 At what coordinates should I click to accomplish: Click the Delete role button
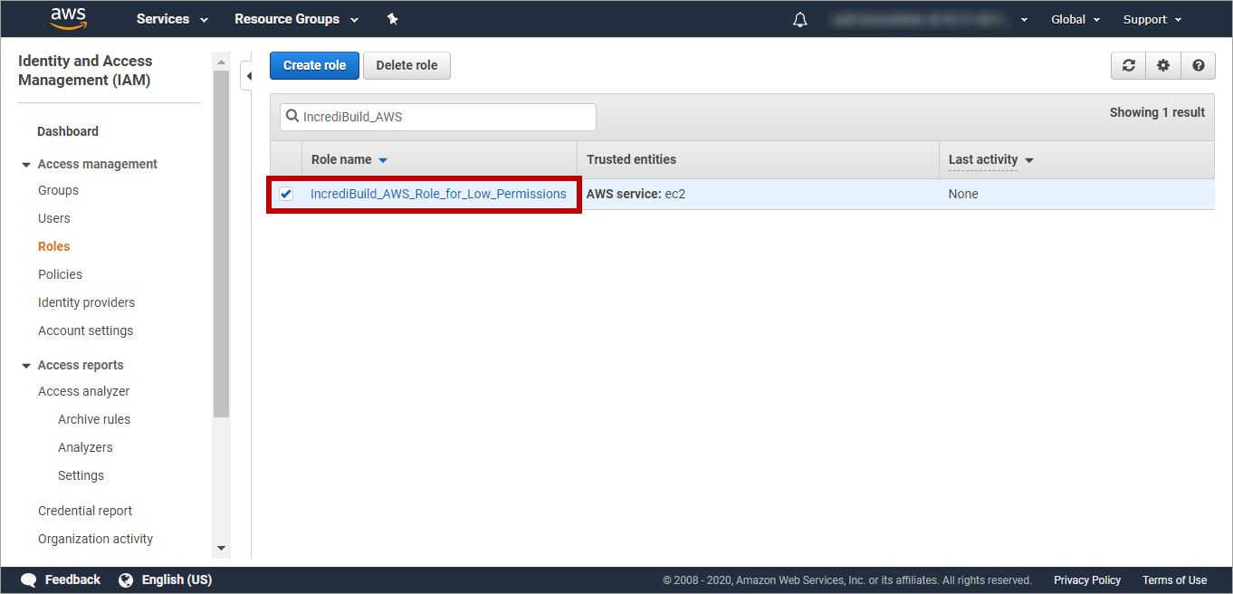(x=406, y=65)
